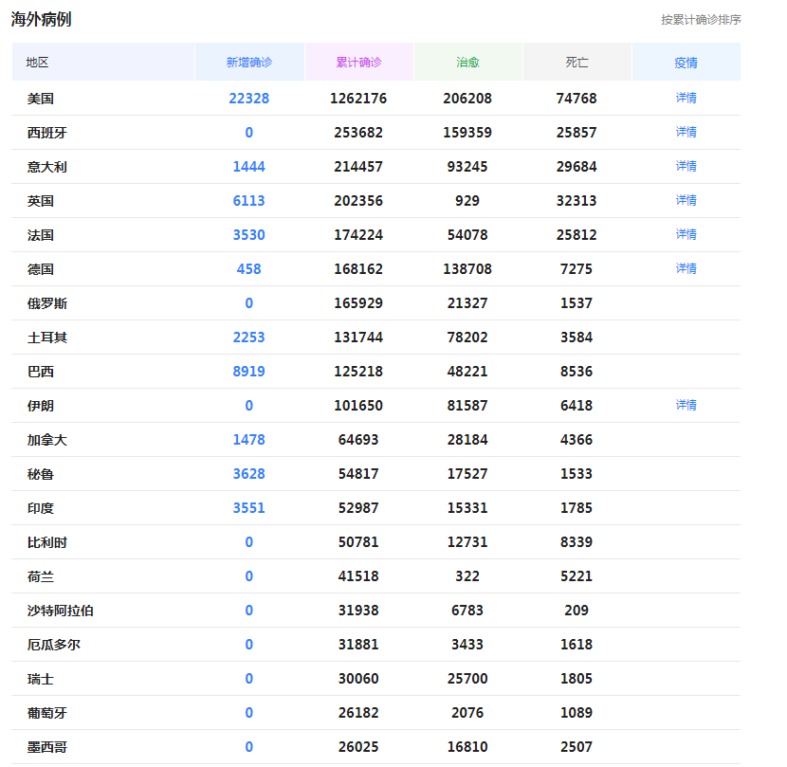The width and height of the screenshot is (787, 767).
Task: Open 详情 details for 法国
Action: (686, 233)
